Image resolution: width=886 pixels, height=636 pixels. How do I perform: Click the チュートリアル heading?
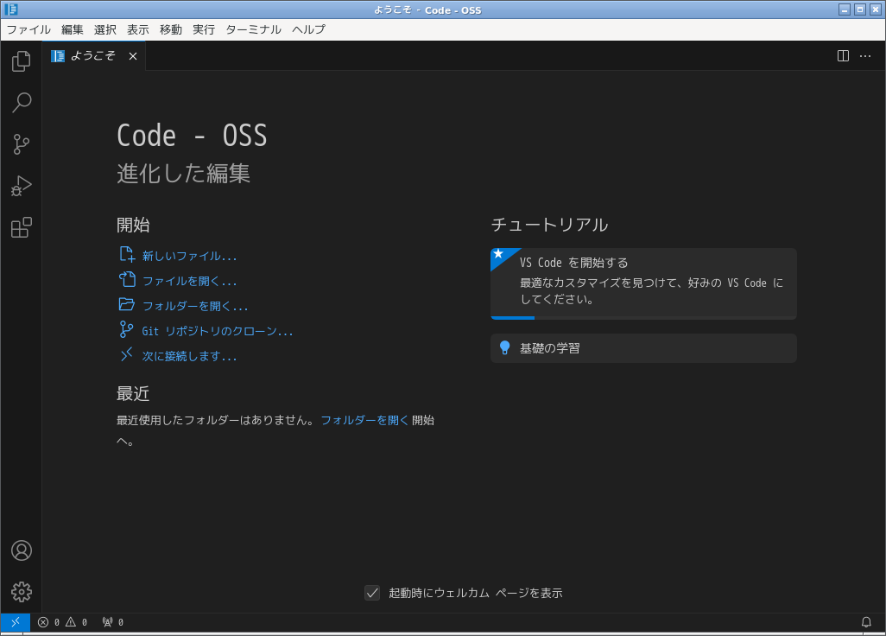[x=549, y=225]
